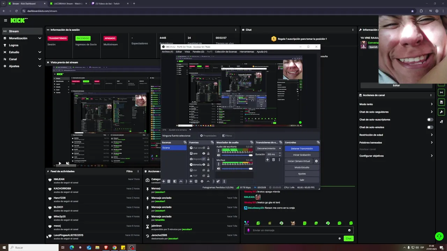Screen dimensions: 447x251
Task: Show the chat stre source visibility eye
Action: point(204,148)
